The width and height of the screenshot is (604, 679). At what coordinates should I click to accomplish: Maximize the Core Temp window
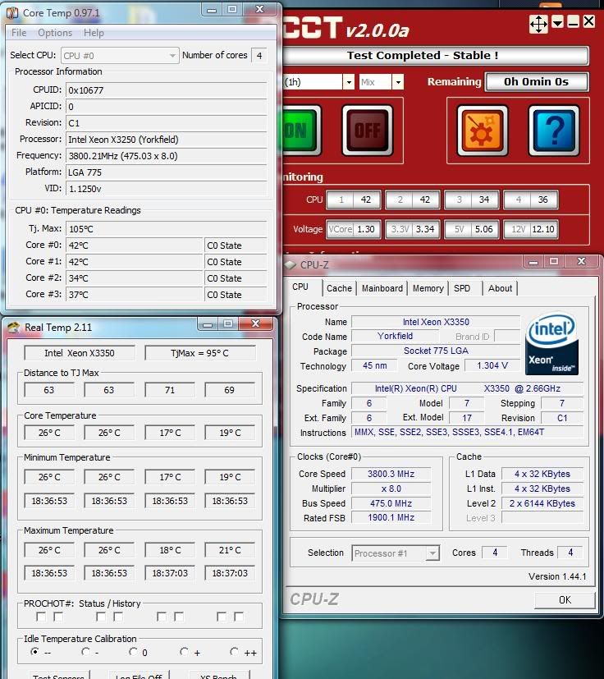(232, 9)
